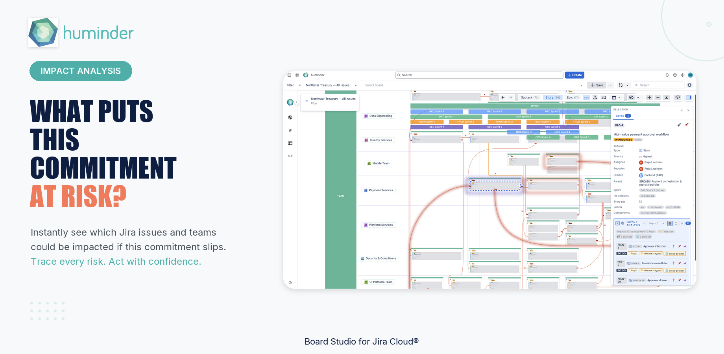The image size is (724, 354).
Task: Toggle the selection side panel icon
Action: 689,98
